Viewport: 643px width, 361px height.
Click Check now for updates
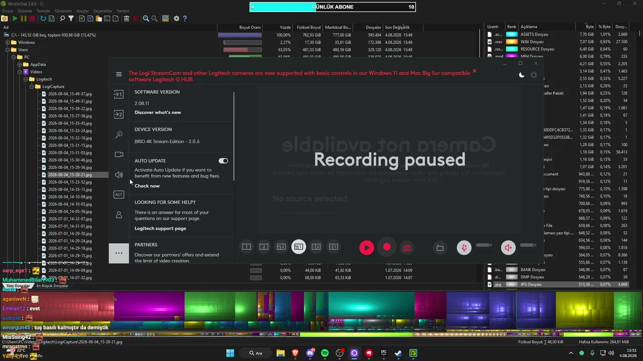tap(147, 186)
